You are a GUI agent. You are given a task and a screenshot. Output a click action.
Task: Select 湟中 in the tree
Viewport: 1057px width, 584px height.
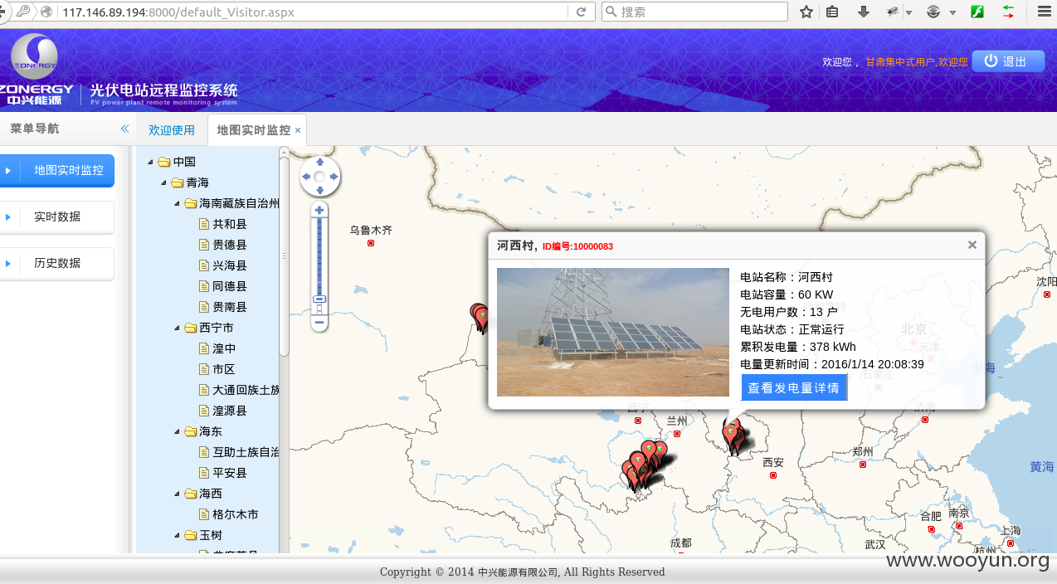[224, 348]
